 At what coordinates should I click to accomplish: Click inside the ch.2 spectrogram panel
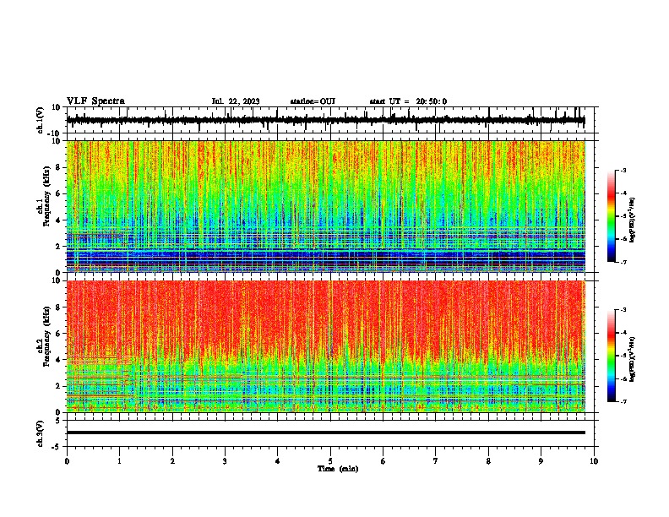coord(326,346)
